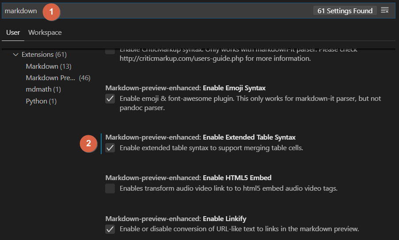Image resolution: width=399 pixels, height=240 pixels.
Task: Open the Markdown Preview Enhanced (46) category
Action: (x=58, y=78)
